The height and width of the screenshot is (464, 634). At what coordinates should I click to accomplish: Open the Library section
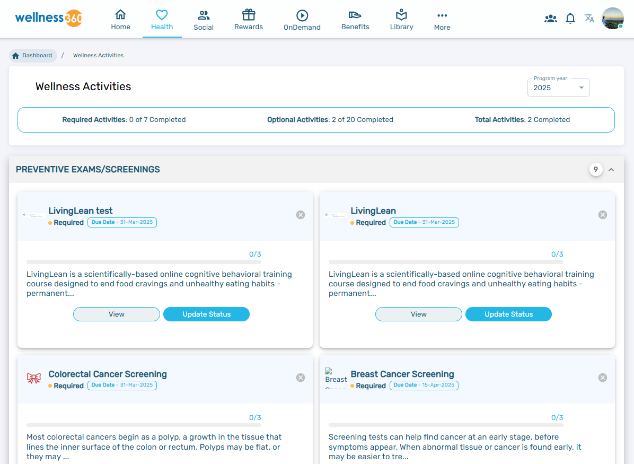pos(401,20)
